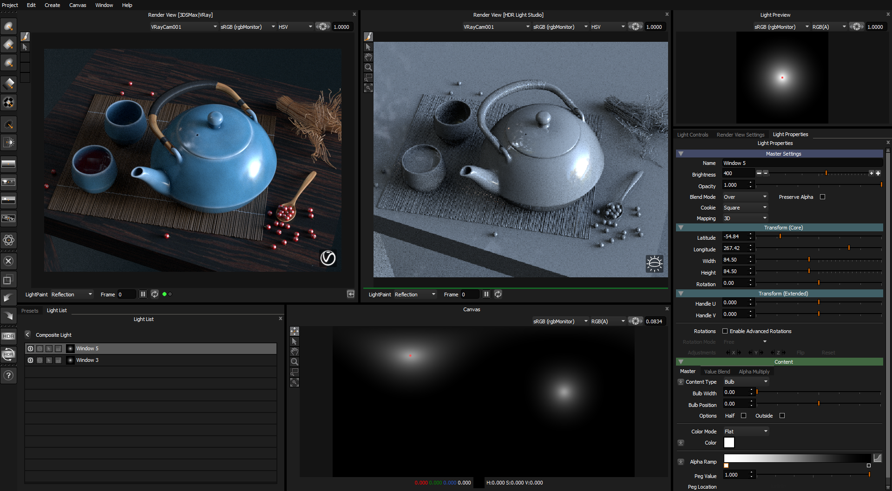Select pan hand tool in HDR Light Studio view
The image size is (892, 491).
point(368,57)
